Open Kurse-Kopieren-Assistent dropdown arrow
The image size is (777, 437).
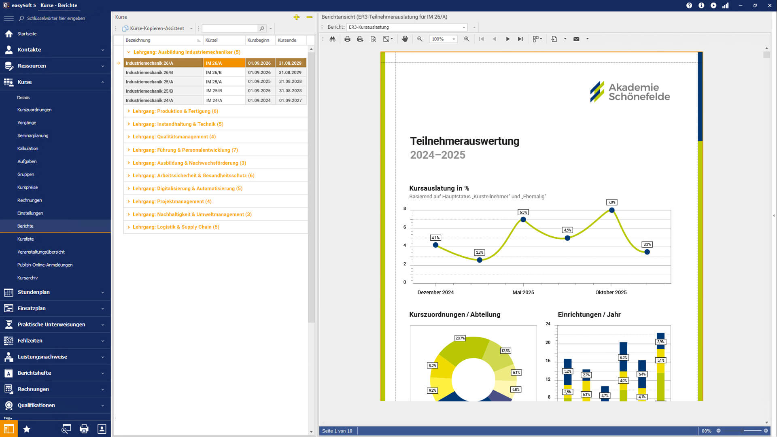pos(191,28)
